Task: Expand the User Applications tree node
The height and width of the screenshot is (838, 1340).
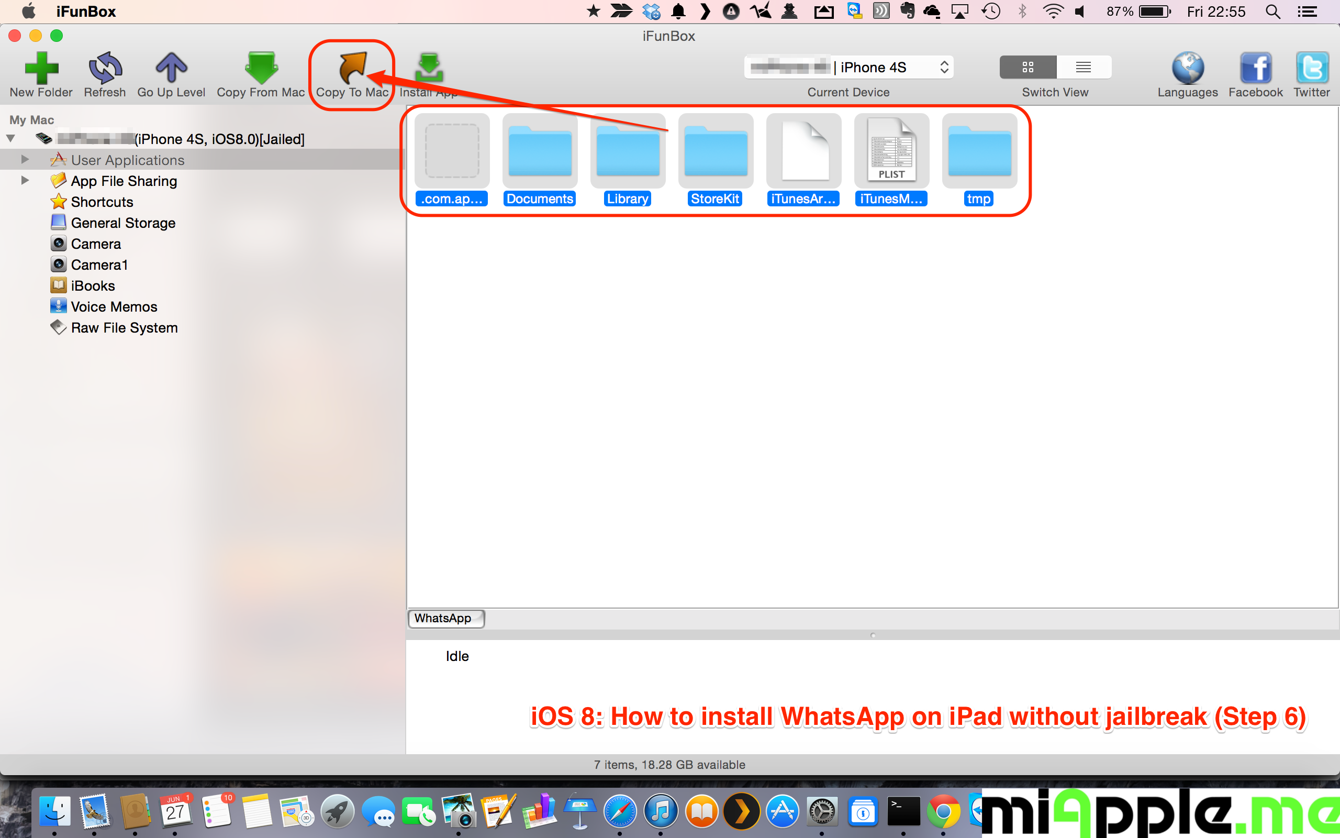Action: (25, 160)
